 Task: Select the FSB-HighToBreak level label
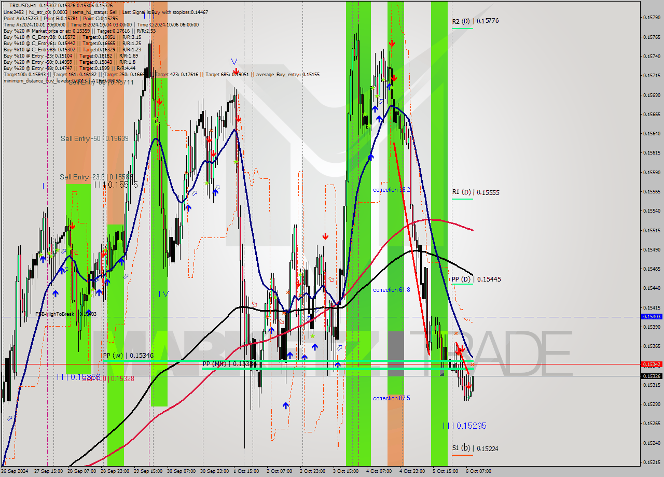tap(66, 314)
